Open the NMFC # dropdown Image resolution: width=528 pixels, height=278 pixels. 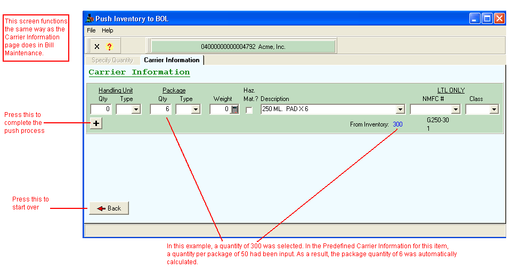455,109
